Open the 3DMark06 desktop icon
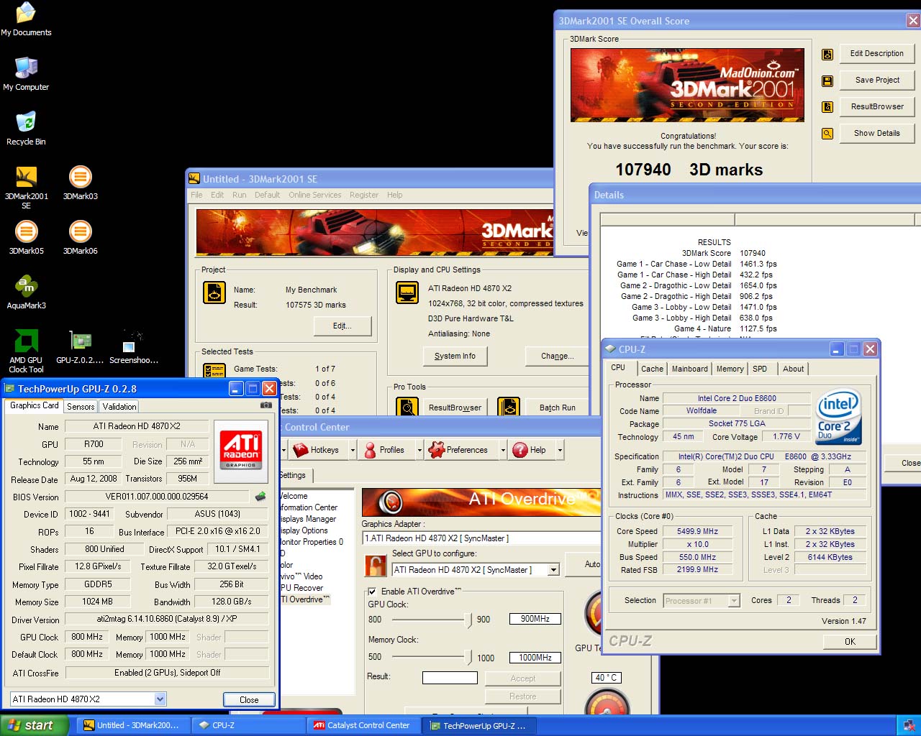The width and height of the screenshot is (921, 736). 80,236
